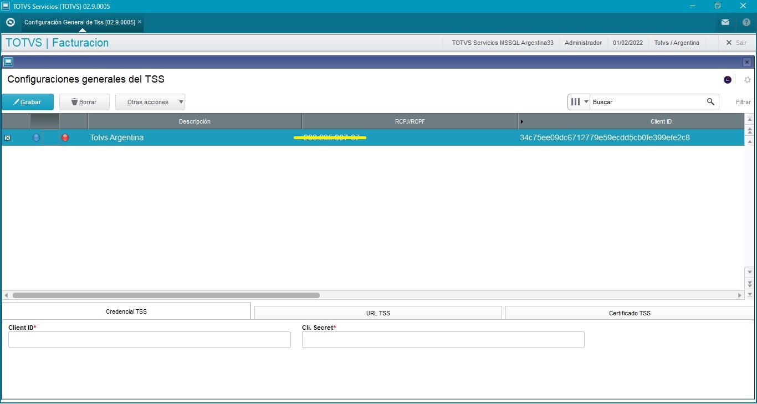Click the horizontal scrollbar left arrow

(6, 295)
